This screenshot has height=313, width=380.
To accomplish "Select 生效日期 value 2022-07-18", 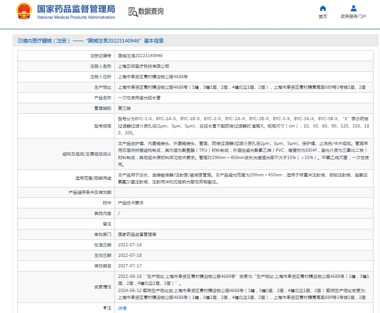I will (x=130, y=255).
